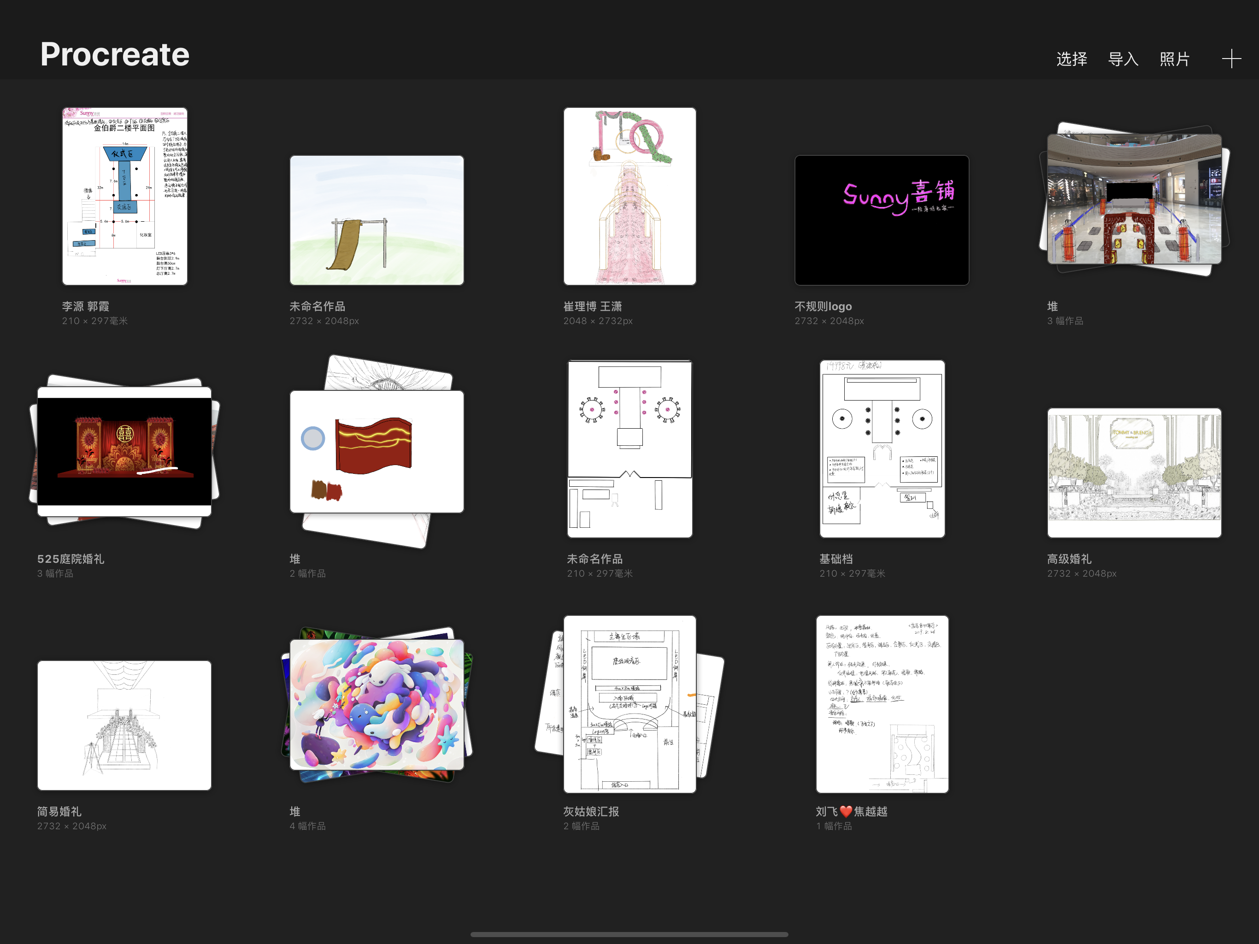Open the 李源 郭霞 floor plan artwork
The height and width of the screenshot is (944, 1259).
(x=124, y=196)
